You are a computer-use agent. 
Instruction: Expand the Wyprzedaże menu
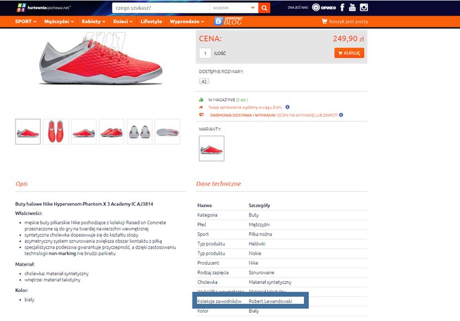coord(187,22)
